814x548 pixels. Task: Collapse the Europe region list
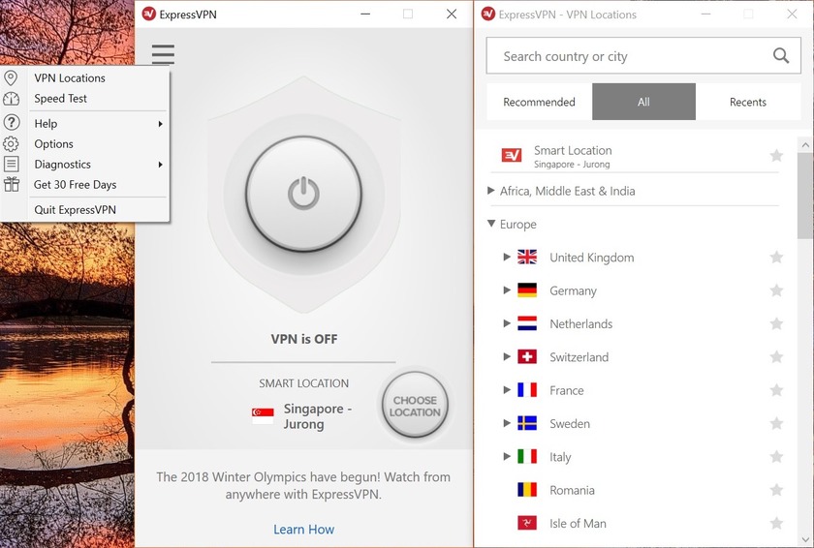click(491, 224)
